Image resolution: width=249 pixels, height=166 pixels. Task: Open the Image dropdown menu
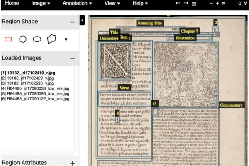click(41, 3)
